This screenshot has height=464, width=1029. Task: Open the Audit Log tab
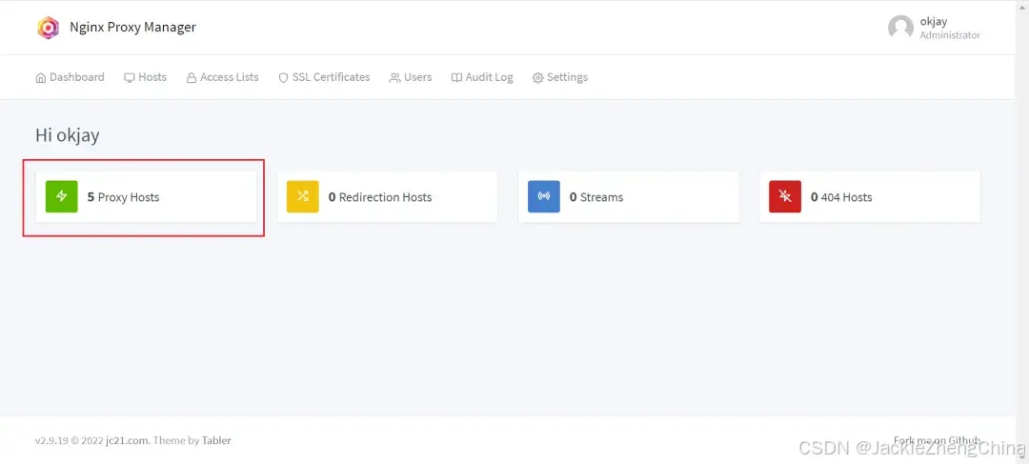click(482, 77)
